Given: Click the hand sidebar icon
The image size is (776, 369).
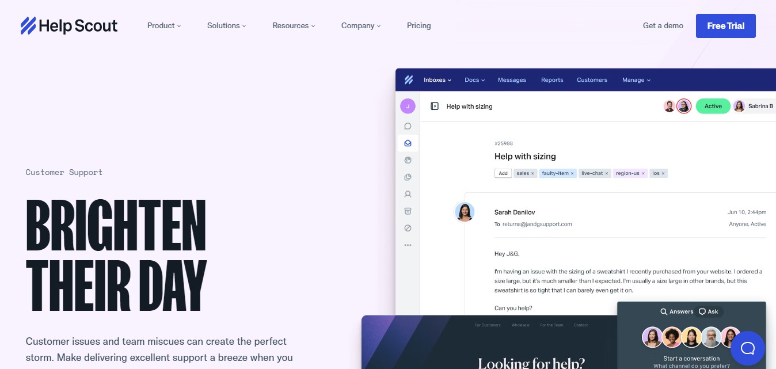Looking at the screenshot, I should click(x=408, y=160).
